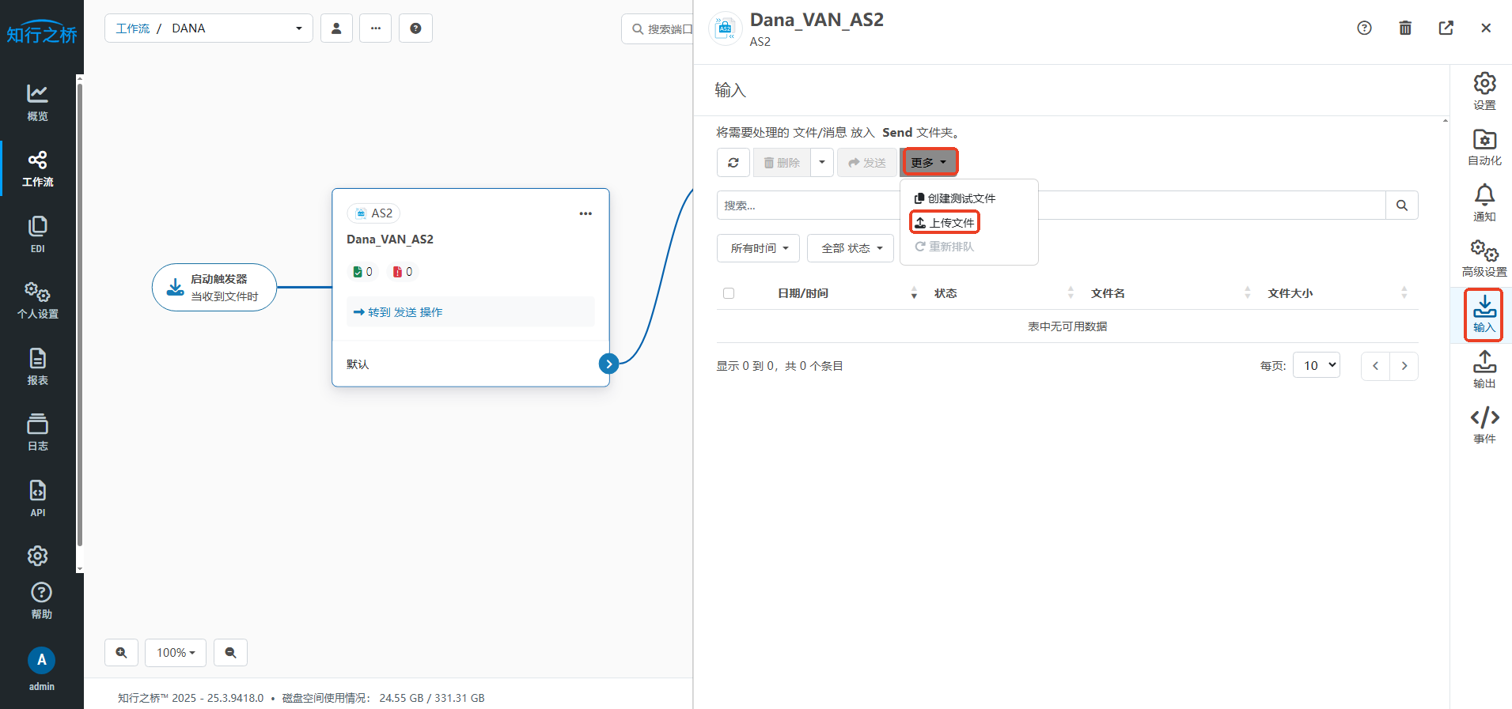
Task: Open the 事件 events code icon
Action: coord(1484,424)
